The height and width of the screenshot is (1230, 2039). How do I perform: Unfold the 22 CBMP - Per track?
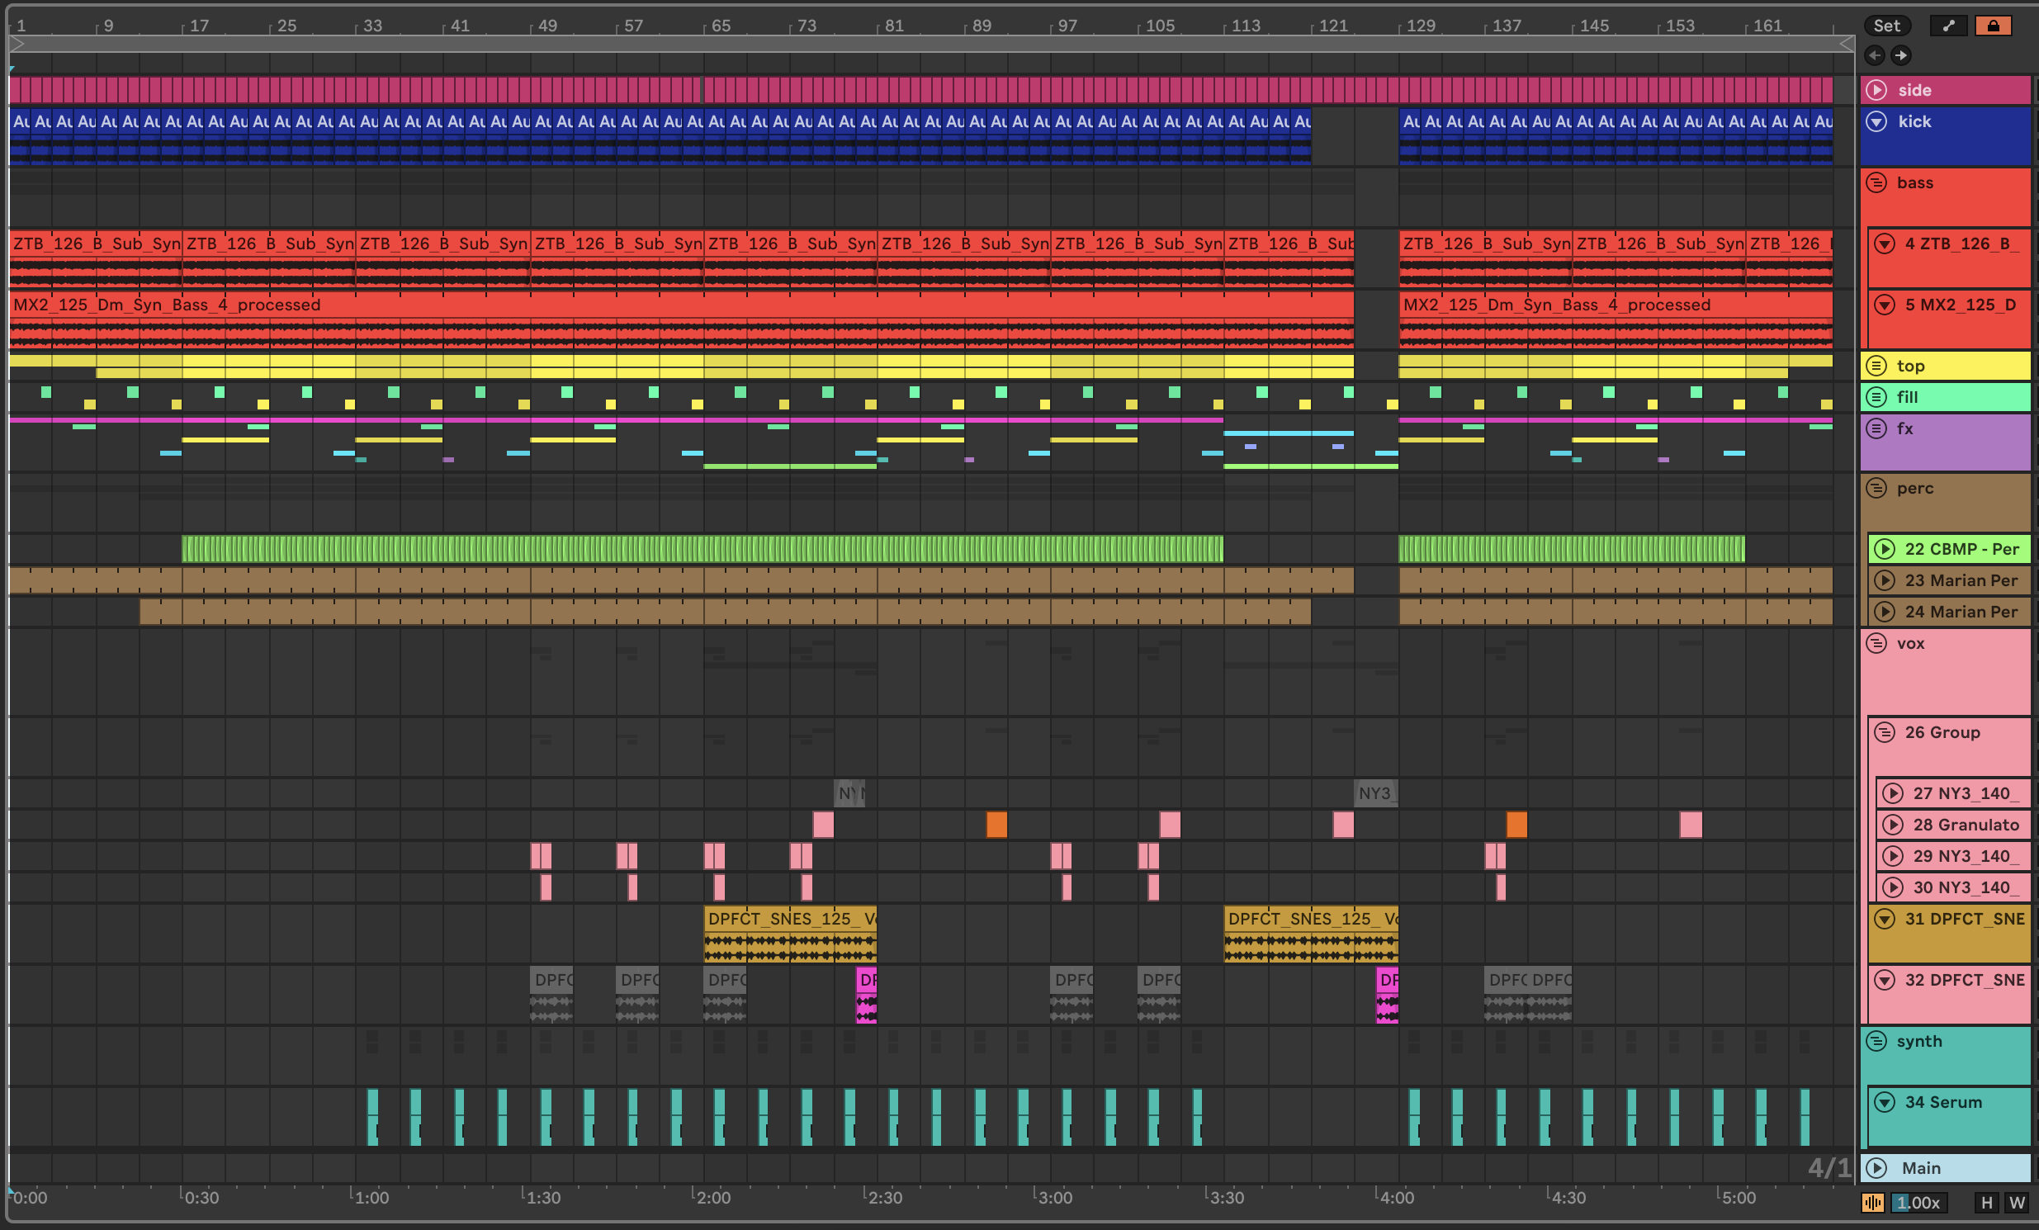coord(1885,549)
